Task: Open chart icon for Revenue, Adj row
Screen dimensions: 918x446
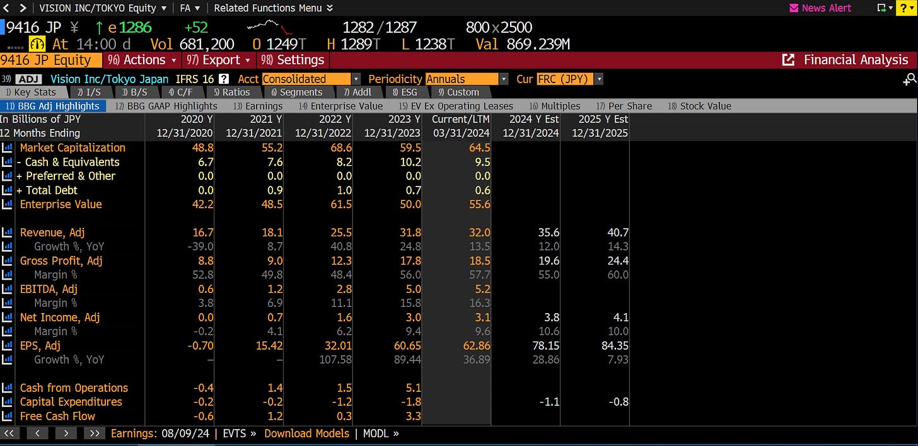Action: [x=7, y=232]
